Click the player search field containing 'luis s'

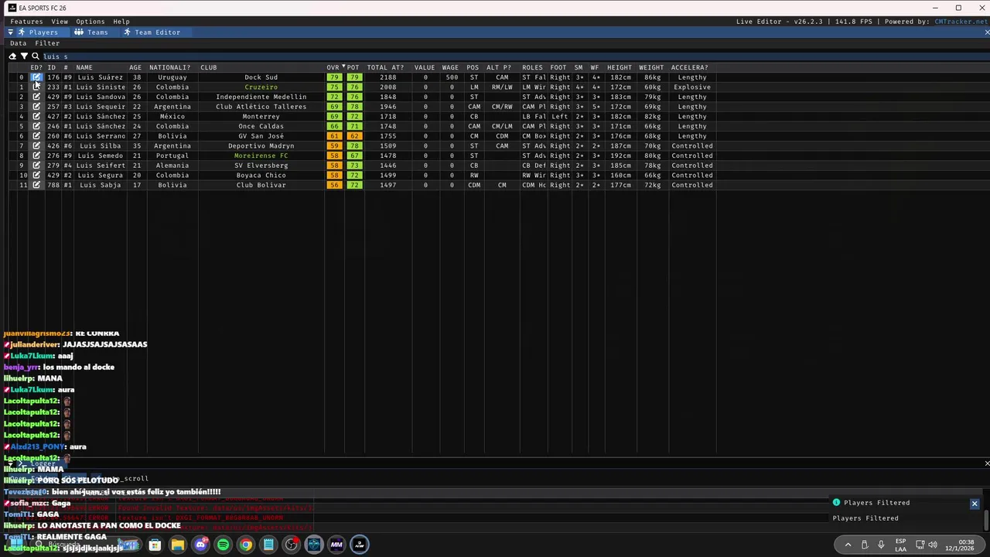pyautogui.click(x=515, y=56)
